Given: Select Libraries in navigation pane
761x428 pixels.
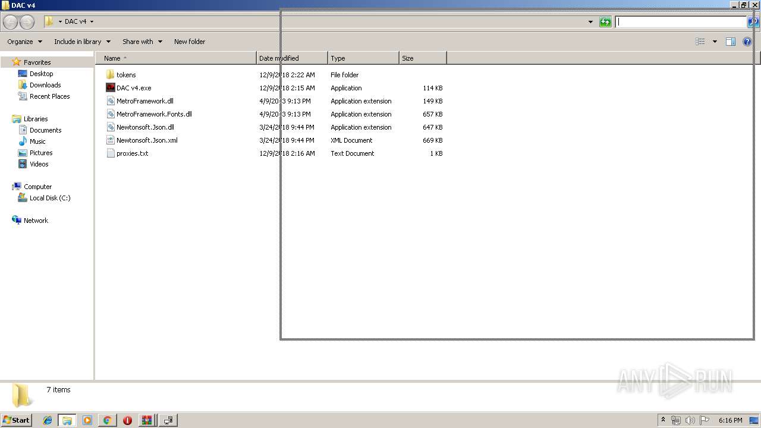Looking at the screenshot, I should click(x=36, y=119).
